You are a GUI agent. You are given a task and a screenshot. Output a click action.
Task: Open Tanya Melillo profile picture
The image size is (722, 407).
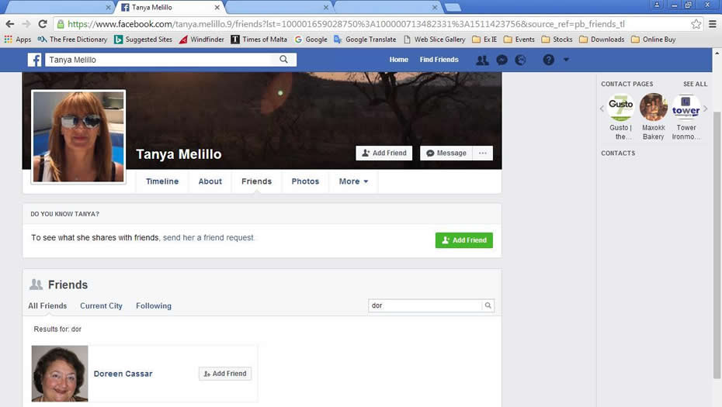click(78, 136)
